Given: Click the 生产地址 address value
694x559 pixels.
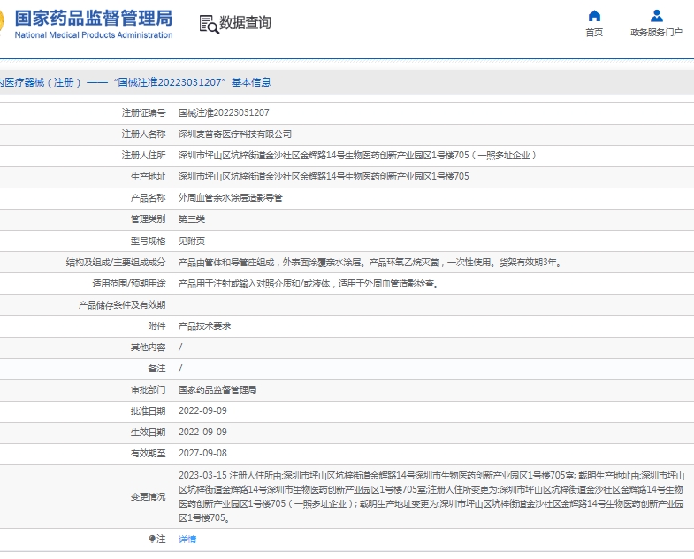Looking at the screenshot, I should [x=324, y=177].
